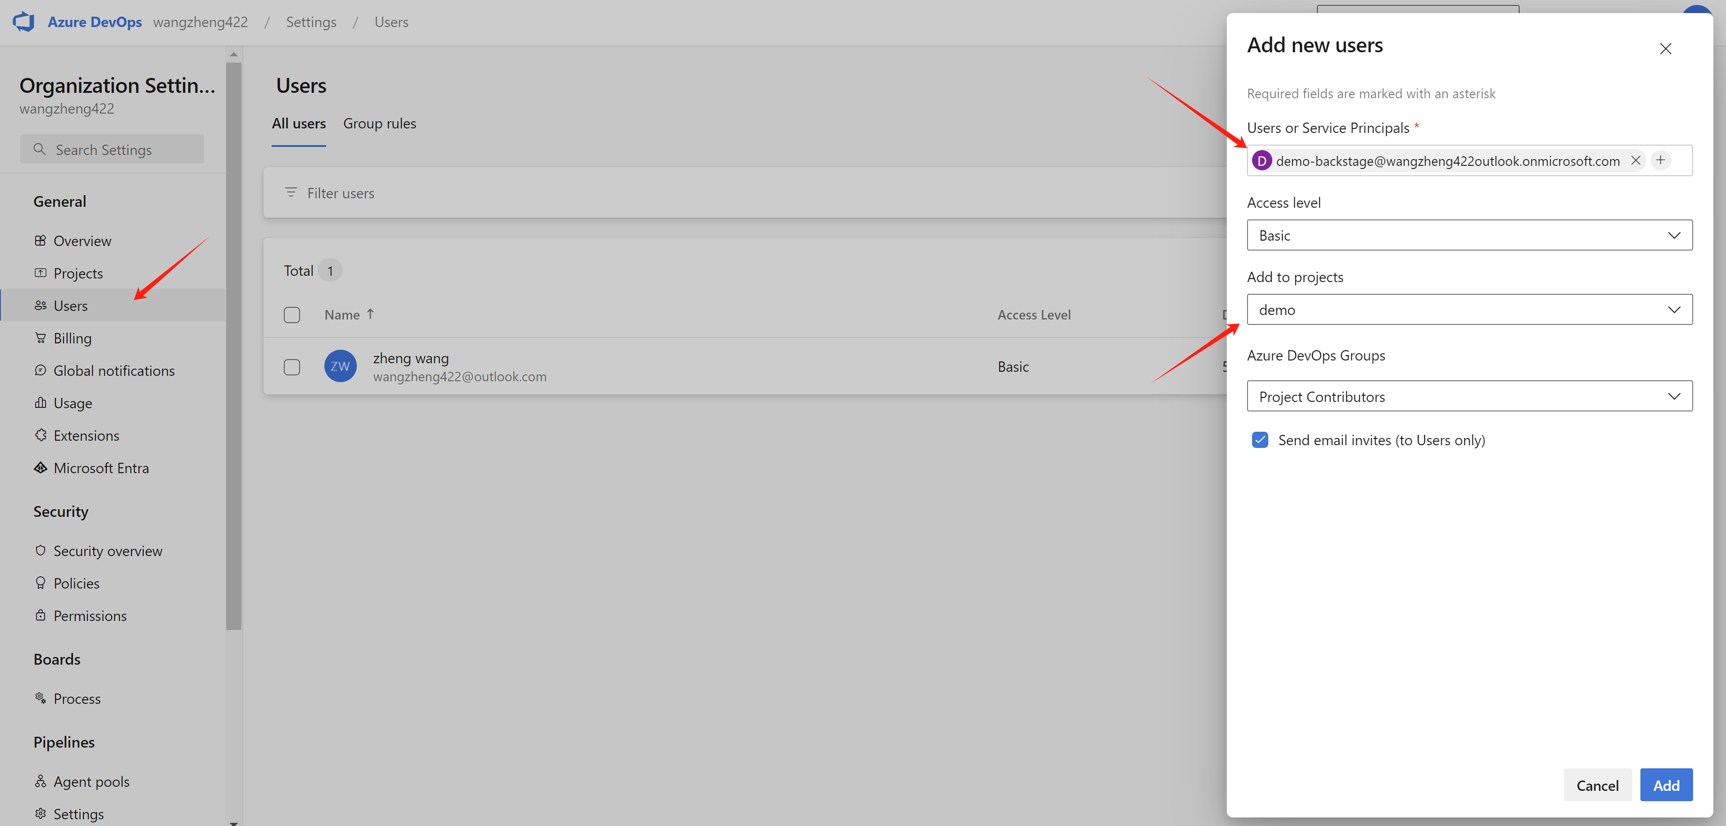Uncheck Send email invites checkbox
Screen dimensions: 1726x826
click(1260, 440)
